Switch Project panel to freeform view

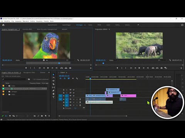tap(13, 116)
